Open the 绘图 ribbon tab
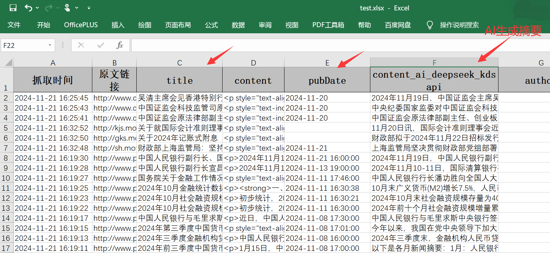The width and height of the screenshot is (550, 253). [x=145, y=25]
